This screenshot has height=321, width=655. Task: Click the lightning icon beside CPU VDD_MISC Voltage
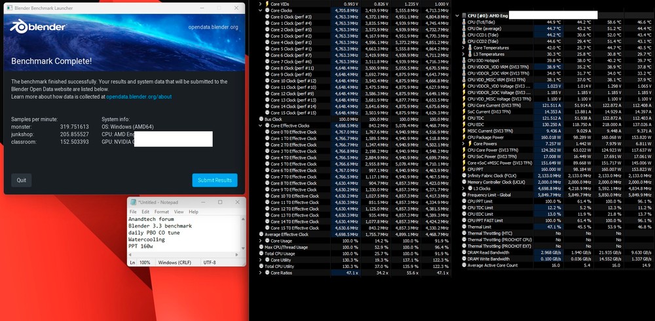pyautogui.click(x=464, y=99)
